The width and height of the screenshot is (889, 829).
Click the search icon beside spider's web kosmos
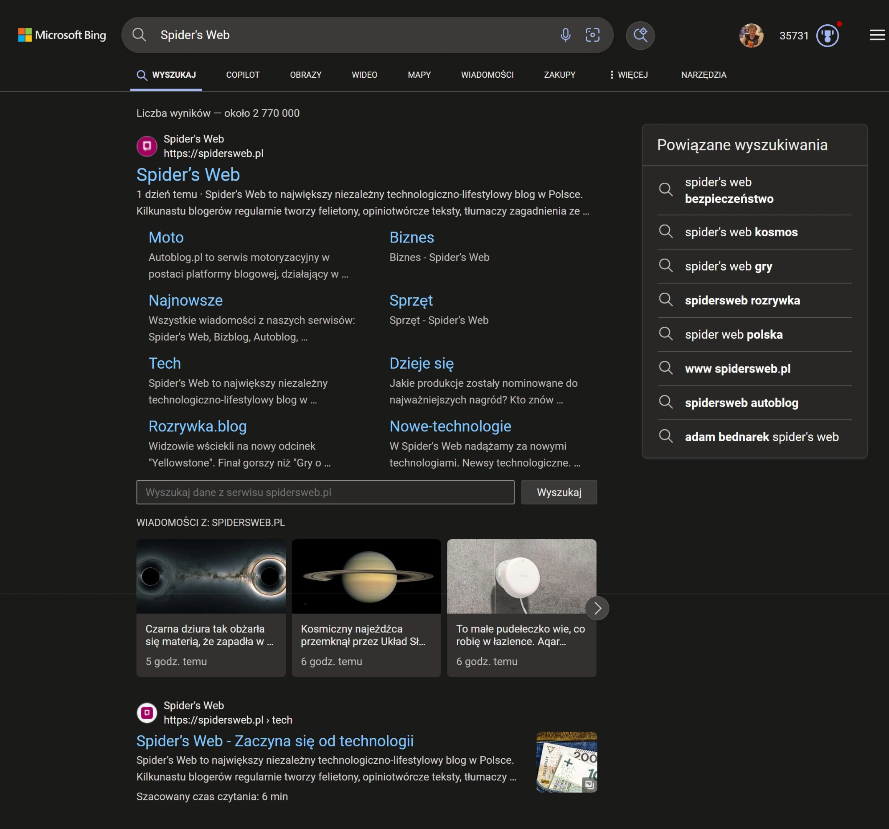click(666, 231)
